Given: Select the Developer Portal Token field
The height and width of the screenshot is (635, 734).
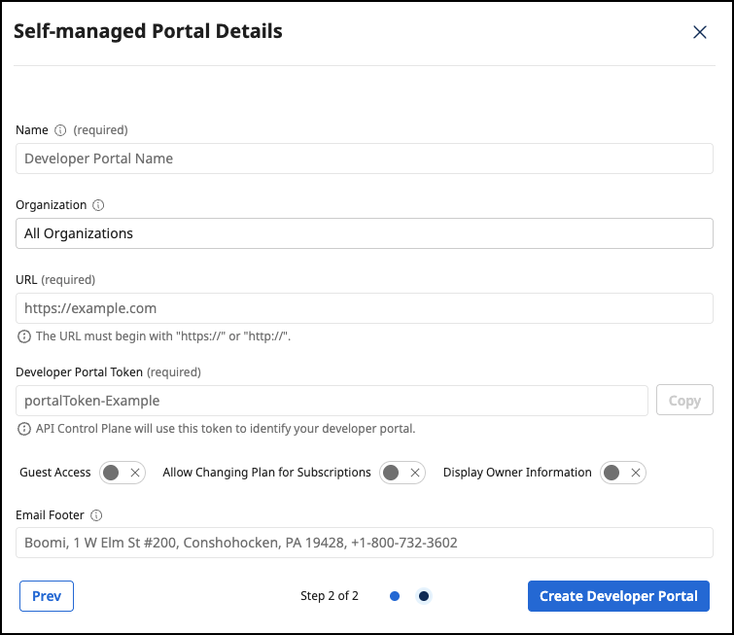Looking at the screenshot, I should 332,401.
